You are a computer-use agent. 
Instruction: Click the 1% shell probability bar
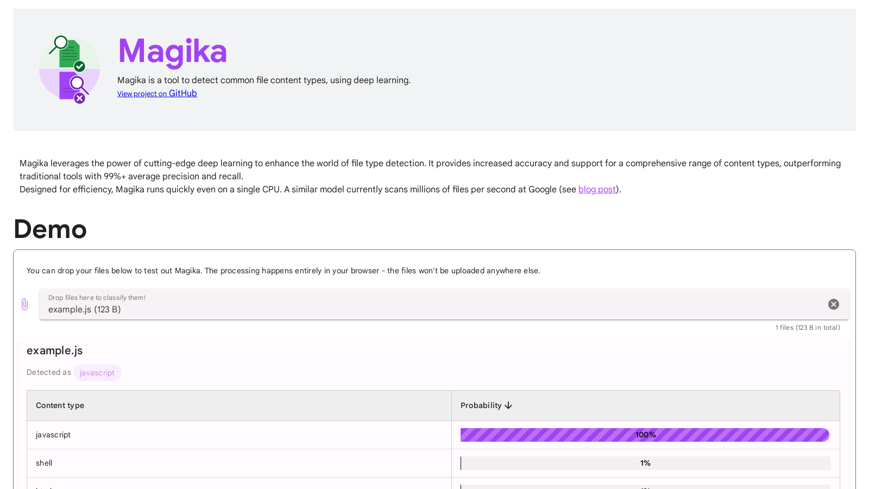(645, 463)
